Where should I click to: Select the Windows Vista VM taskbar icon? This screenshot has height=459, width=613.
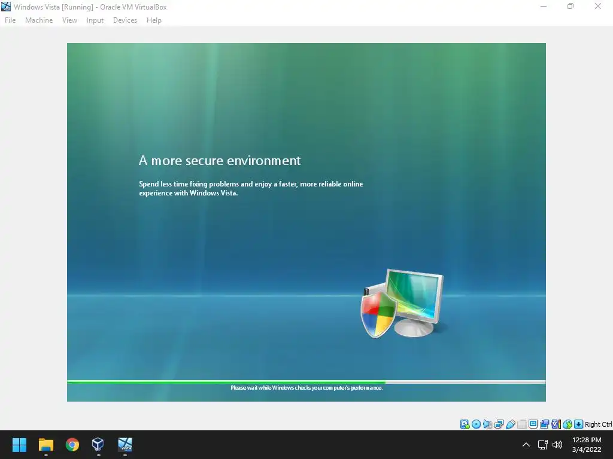125,445
